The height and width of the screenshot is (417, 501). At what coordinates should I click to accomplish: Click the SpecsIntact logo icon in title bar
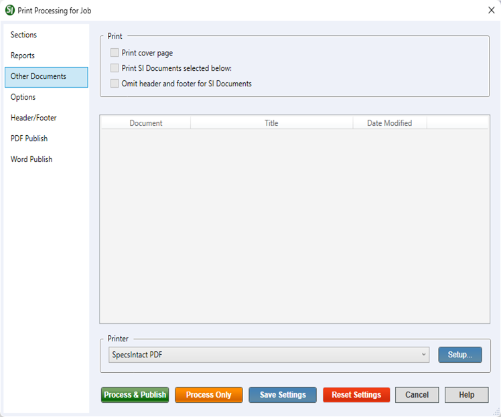point(10,10)
